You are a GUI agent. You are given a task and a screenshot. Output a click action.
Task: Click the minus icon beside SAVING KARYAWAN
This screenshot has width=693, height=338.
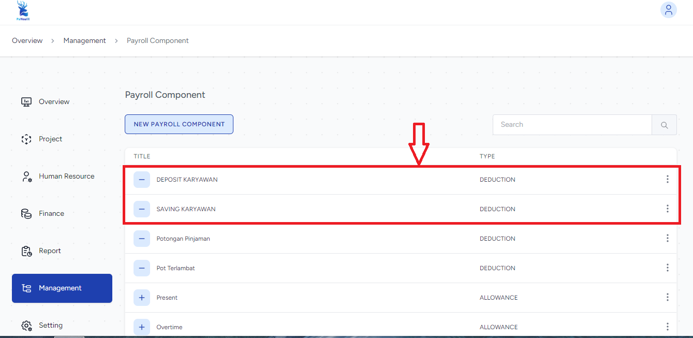(x=142, y=209)
